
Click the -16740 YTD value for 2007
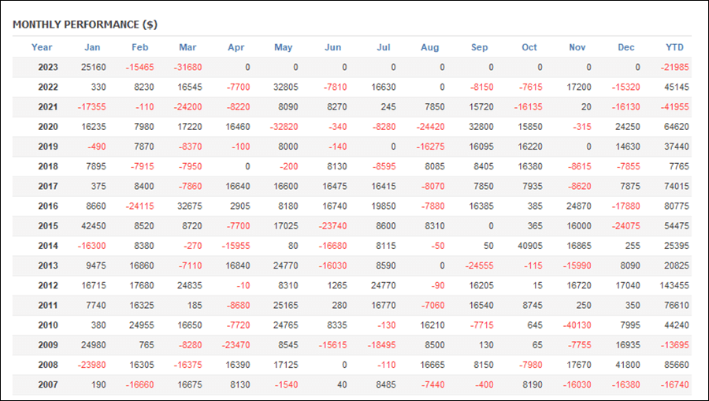674,384
